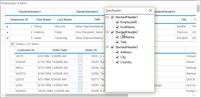Collapse the StackedHeader3 tree node
Screen dimensions: 201x98
[107, 47]
